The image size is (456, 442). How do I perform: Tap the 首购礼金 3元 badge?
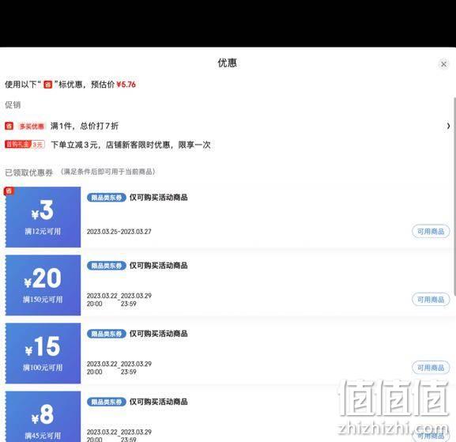click(x=24, y=145)
